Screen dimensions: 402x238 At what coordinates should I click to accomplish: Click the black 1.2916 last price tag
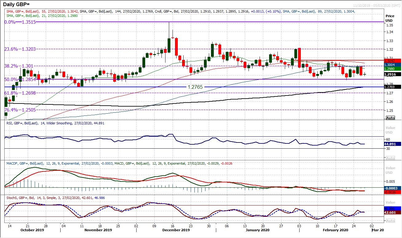393,74
